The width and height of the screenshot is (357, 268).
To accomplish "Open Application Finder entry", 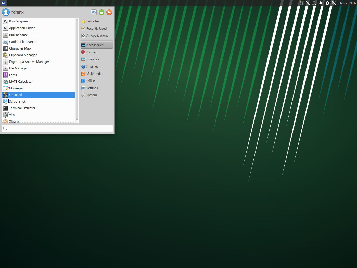I will 39,28.
